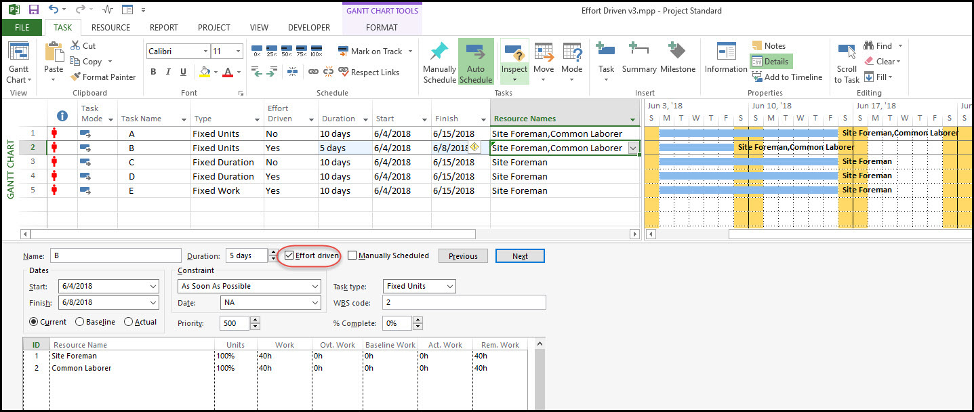Select the Format Painter tool
The height and width of the screenshot is (412, 974).
[102, 77]
